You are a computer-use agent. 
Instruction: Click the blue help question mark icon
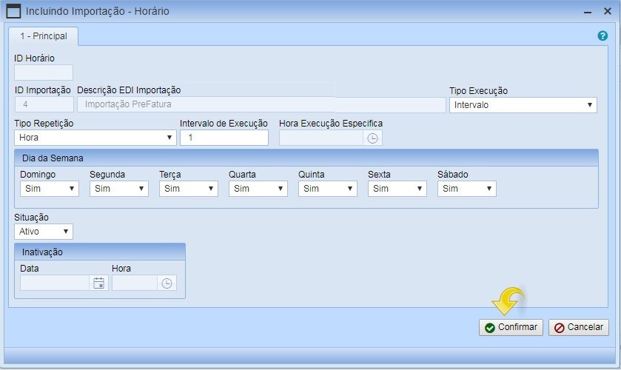(x=602, y=36)
